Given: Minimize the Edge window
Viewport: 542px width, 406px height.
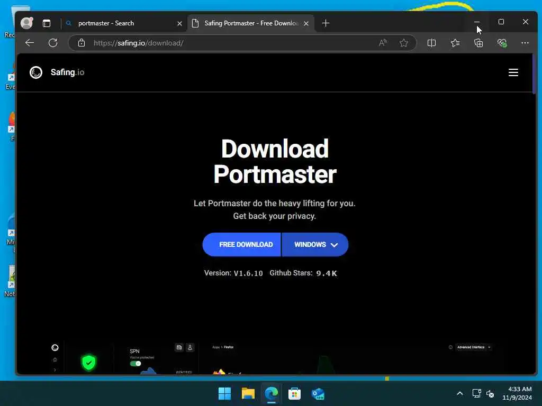Looking at the screenshot, I should coord(477,22).
